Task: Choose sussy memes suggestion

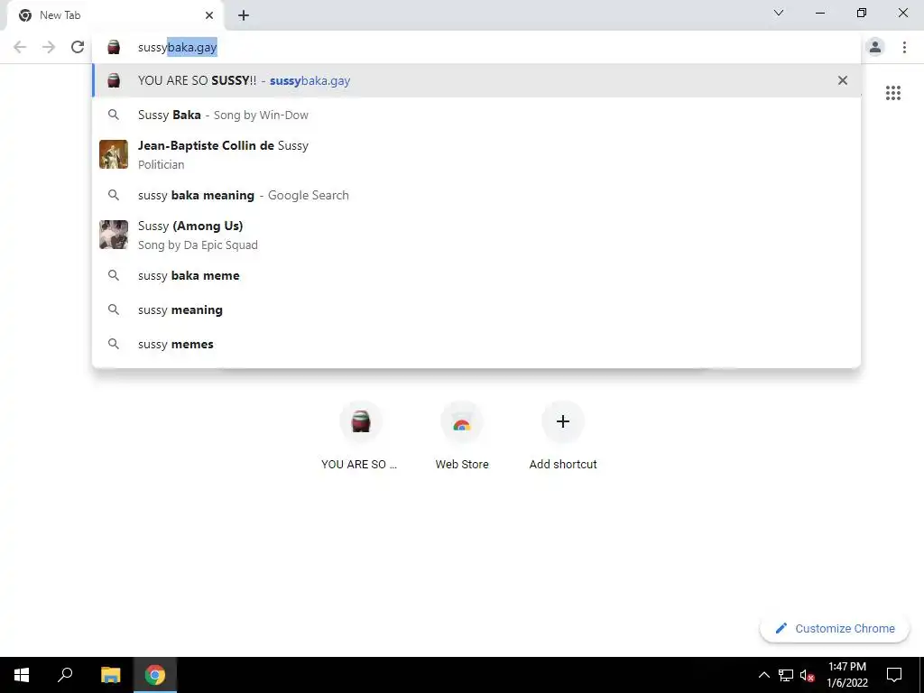Action: click(476, 344)
